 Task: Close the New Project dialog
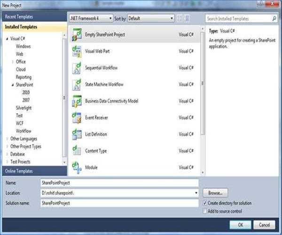point(273,3)
